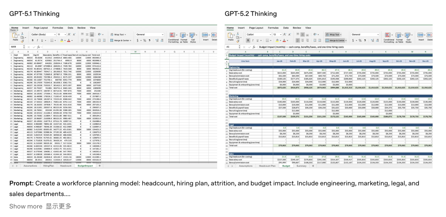Viewport: 446px width, 217px height.
Task: Click Insert cells icon in GPT-5.1 spreadsheet
Action: (206, 36)
